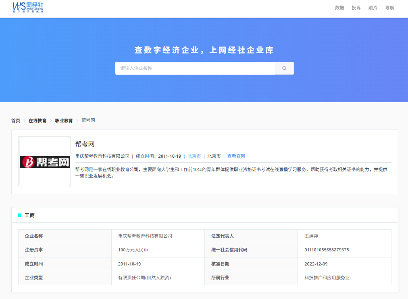Click the 网经社 logo in the header
The image size is (408, 299).
[28, 7]
